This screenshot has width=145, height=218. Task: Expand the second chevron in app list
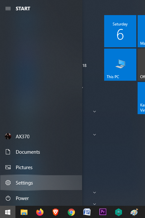point(95,135)
